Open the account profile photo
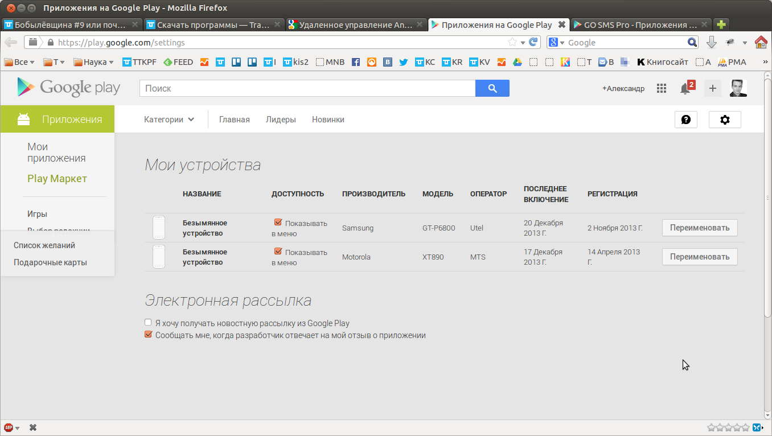The image size is (772, 436). click(738, 88)
